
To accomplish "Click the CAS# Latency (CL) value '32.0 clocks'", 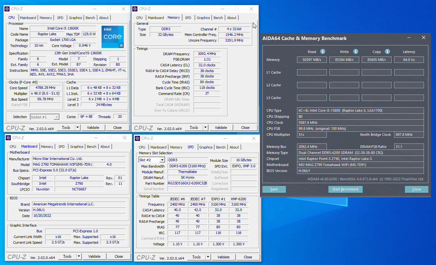I will (x=207, y=65).
